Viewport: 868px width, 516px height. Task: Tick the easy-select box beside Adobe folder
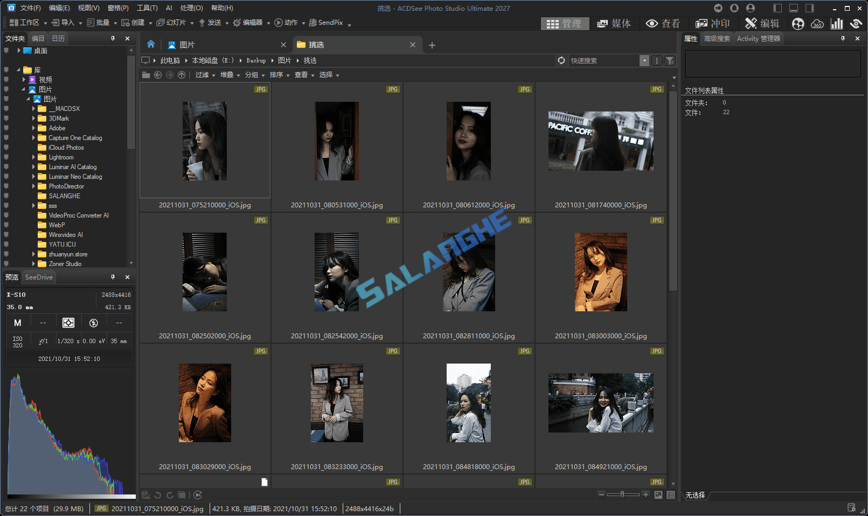click(x=6, y=128)
